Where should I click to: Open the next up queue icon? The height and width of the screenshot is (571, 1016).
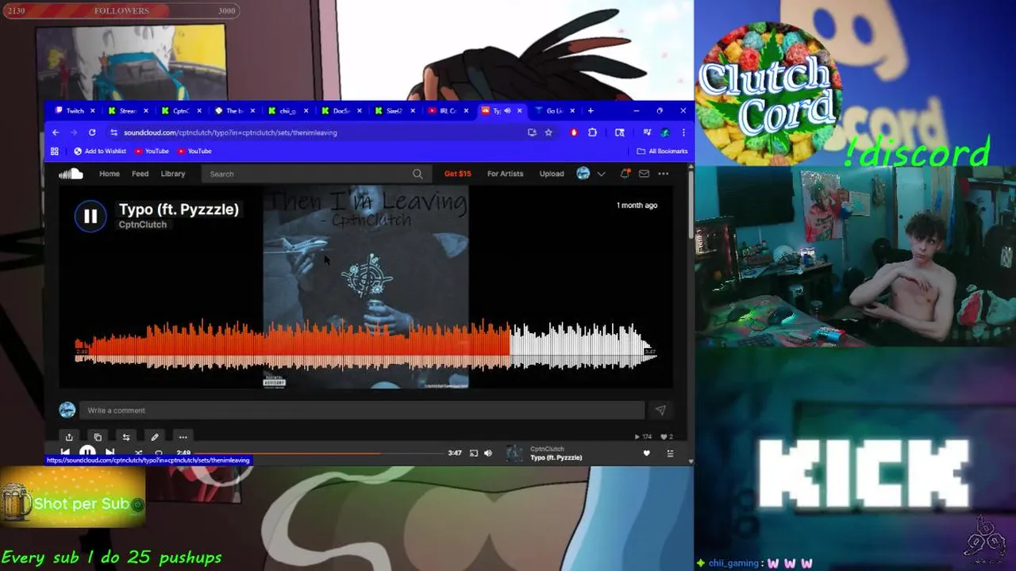click(x=670, y=453)
